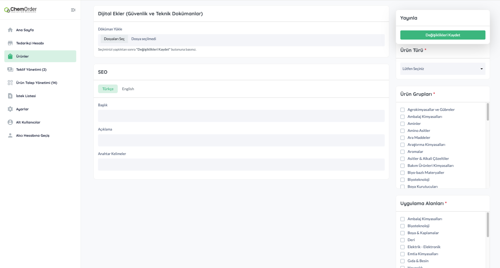This screenshot has width=500, height=268.
Task: Collapse the sidebar with the menu toggle icon
Action: 73,10
